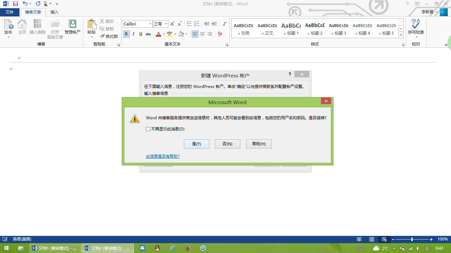Confirm with the 是(Y) button
This screenshot has height=253, width=451.
196,144
